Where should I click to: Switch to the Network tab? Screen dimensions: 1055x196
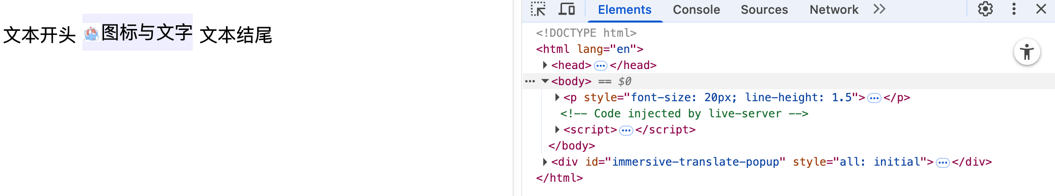point(834,10)
